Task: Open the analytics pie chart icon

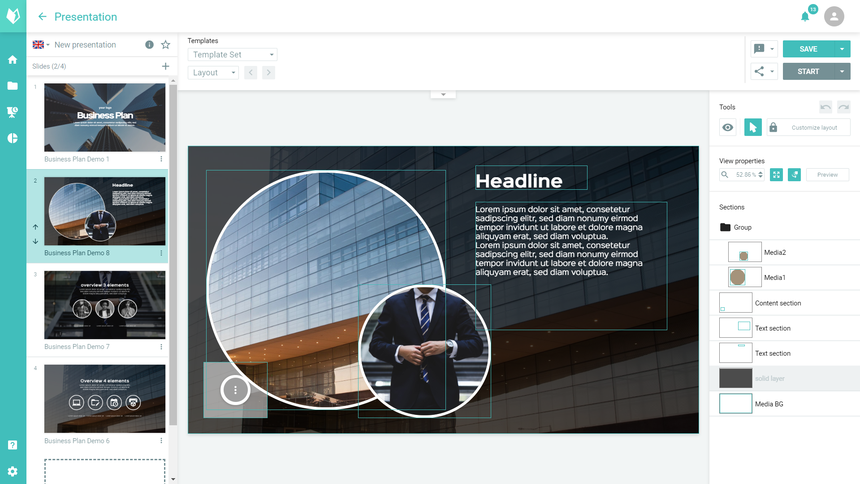Action: click(x=13, y=138)
